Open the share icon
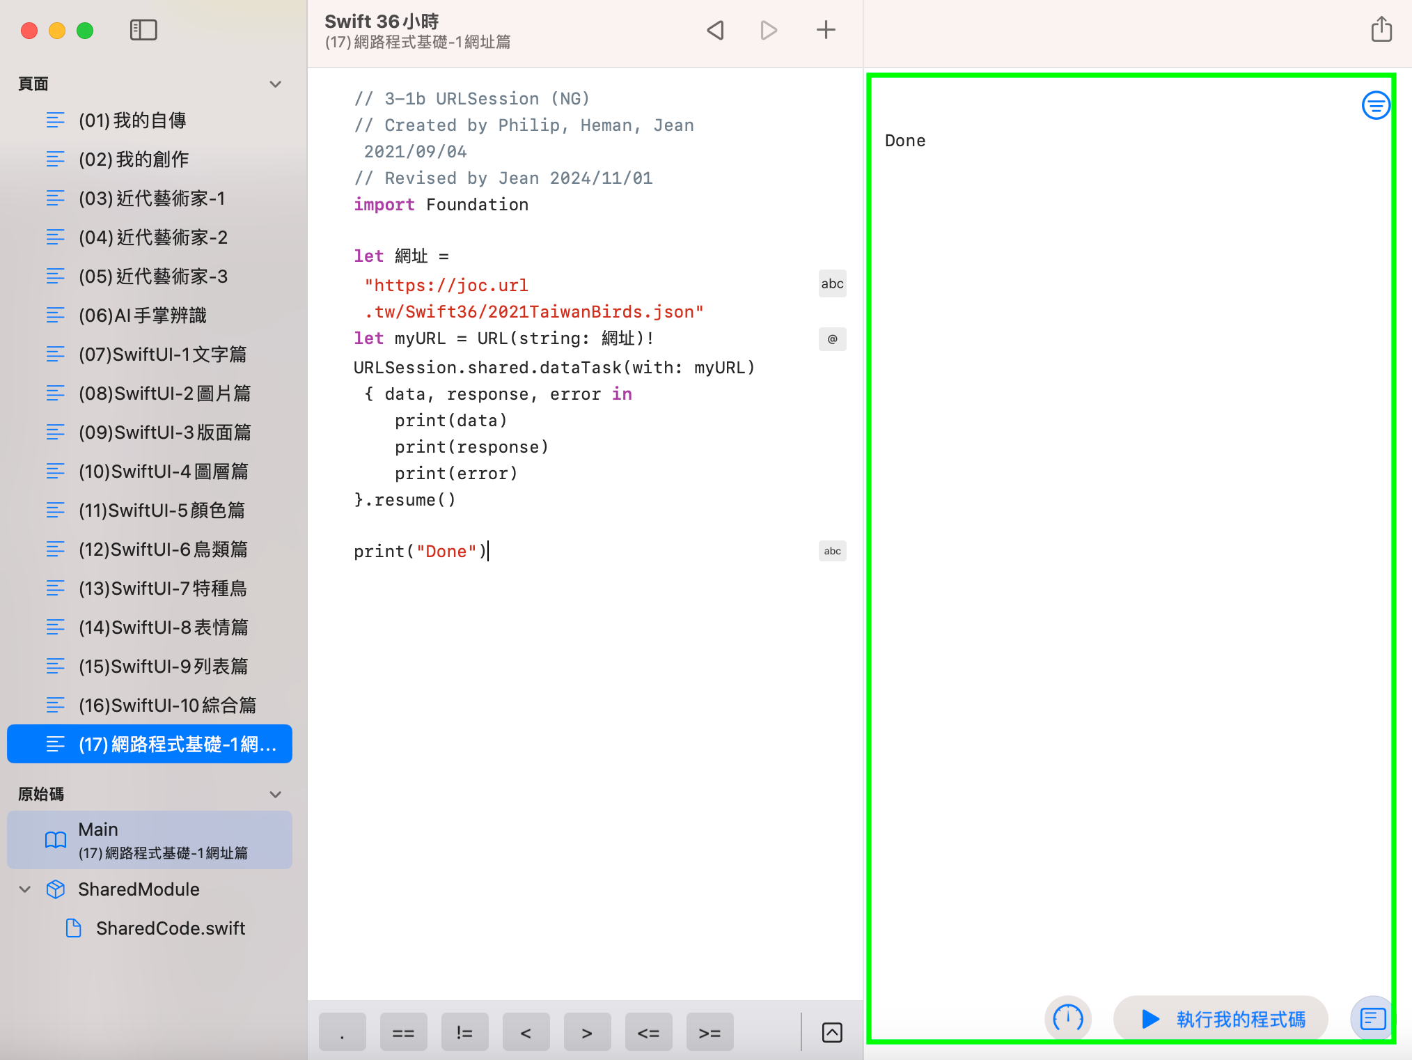 (1381, 30)
